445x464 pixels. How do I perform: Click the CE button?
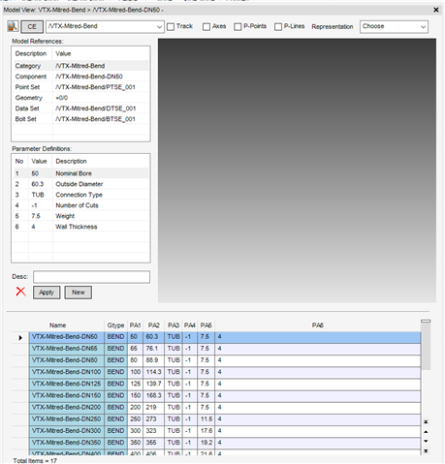[32, 27]
